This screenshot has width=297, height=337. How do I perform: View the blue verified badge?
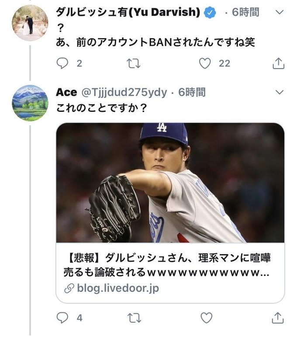(211, 13)
